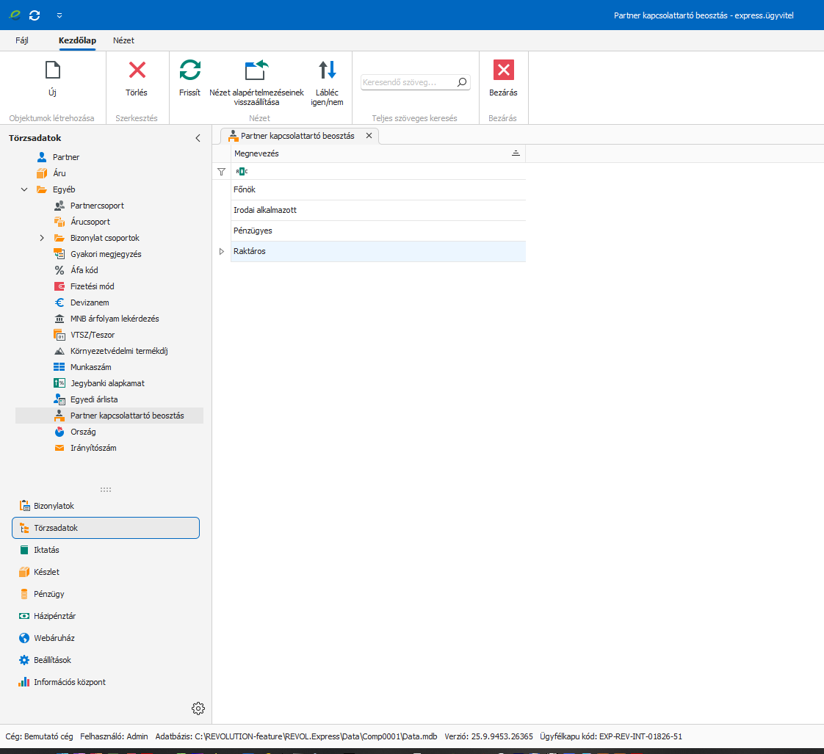Toggle the footer with Lábléc igen/nem
This screenshot has height=754, width=824.
tap(327, 70)
